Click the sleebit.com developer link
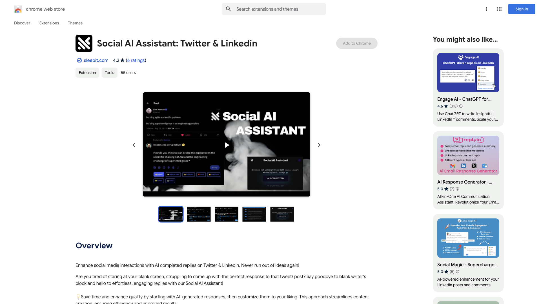Image resolution: width=541 pixels, height=304 pixels. coord(96,60)
